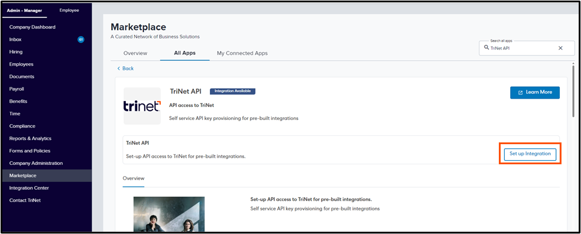The height and width of the screenshot is (234, 581).
Task: Click the TriNet API integration row title
Action: click(138, 143)
